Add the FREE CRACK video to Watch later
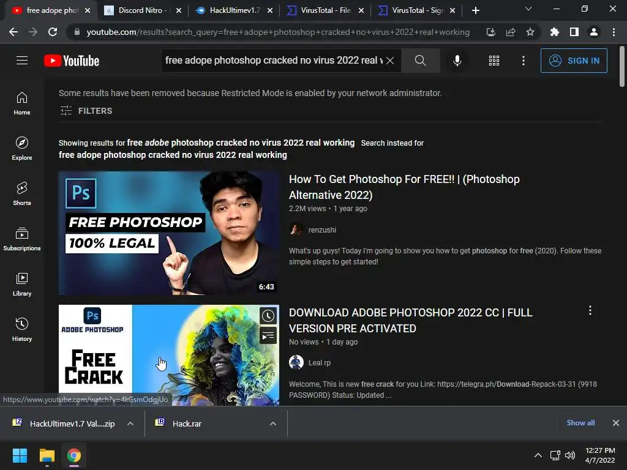Viewport: 627px width, 470px height. point(268,316)
